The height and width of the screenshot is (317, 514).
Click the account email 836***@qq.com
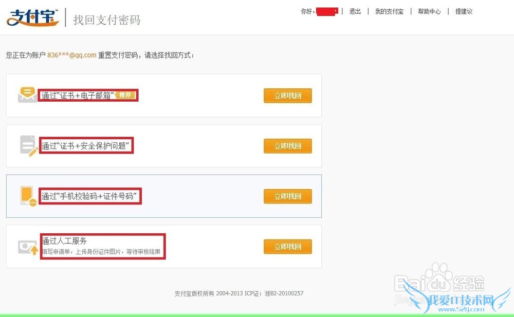72,55
